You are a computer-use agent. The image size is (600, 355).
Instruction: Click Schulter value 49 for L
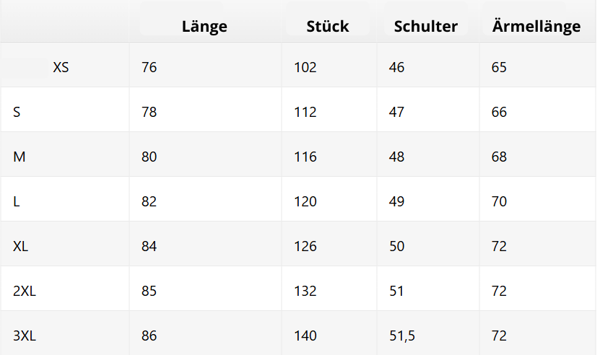[x=396, y=202]
